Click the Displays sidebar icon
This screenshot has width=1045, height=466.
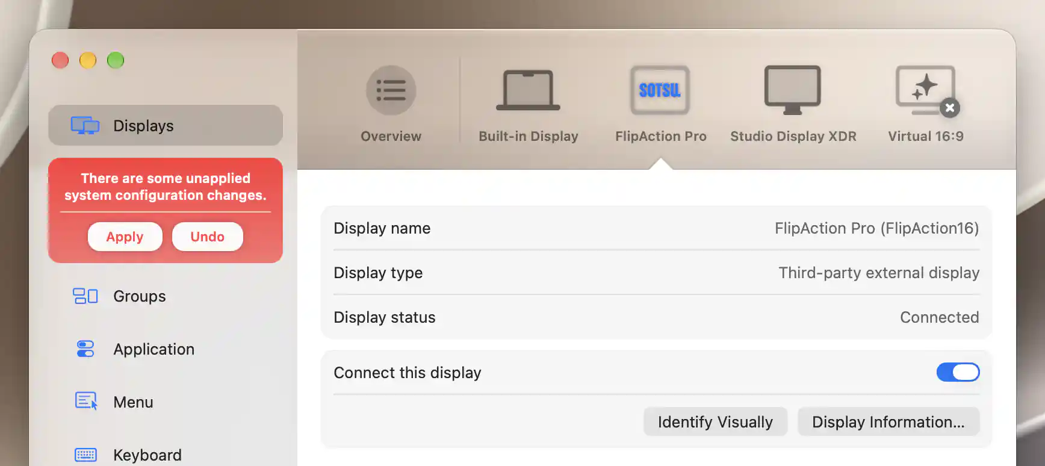click(x=85, y=125)
